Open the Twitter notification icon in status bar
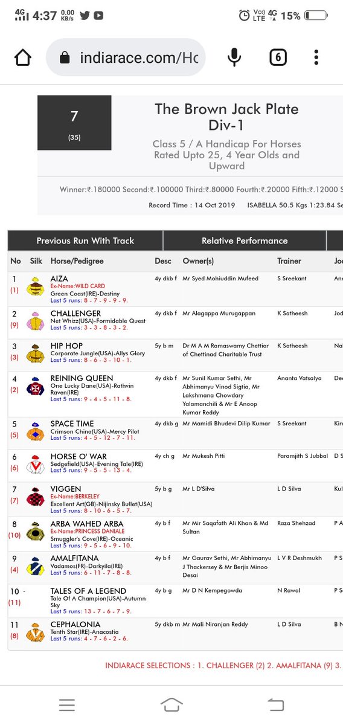Screen dimensions: 343x725 coord(84,15)
